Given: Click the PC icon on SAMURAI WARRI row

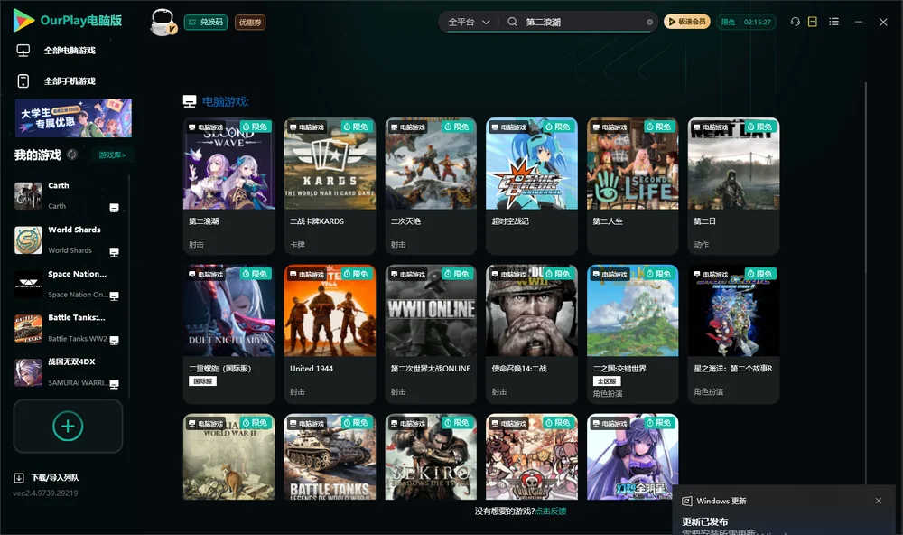Looking at the screenshot, I should [x=114, y=385].
